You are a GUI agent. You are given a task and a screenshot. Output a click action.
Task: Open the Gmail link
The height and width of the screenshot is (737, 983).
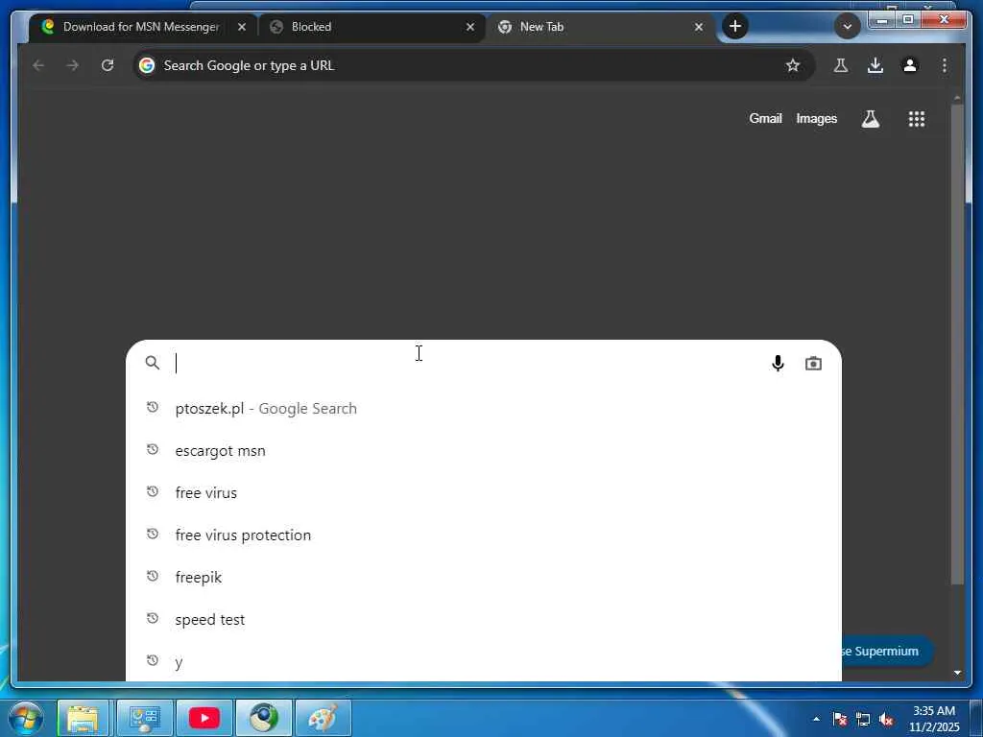765,118
